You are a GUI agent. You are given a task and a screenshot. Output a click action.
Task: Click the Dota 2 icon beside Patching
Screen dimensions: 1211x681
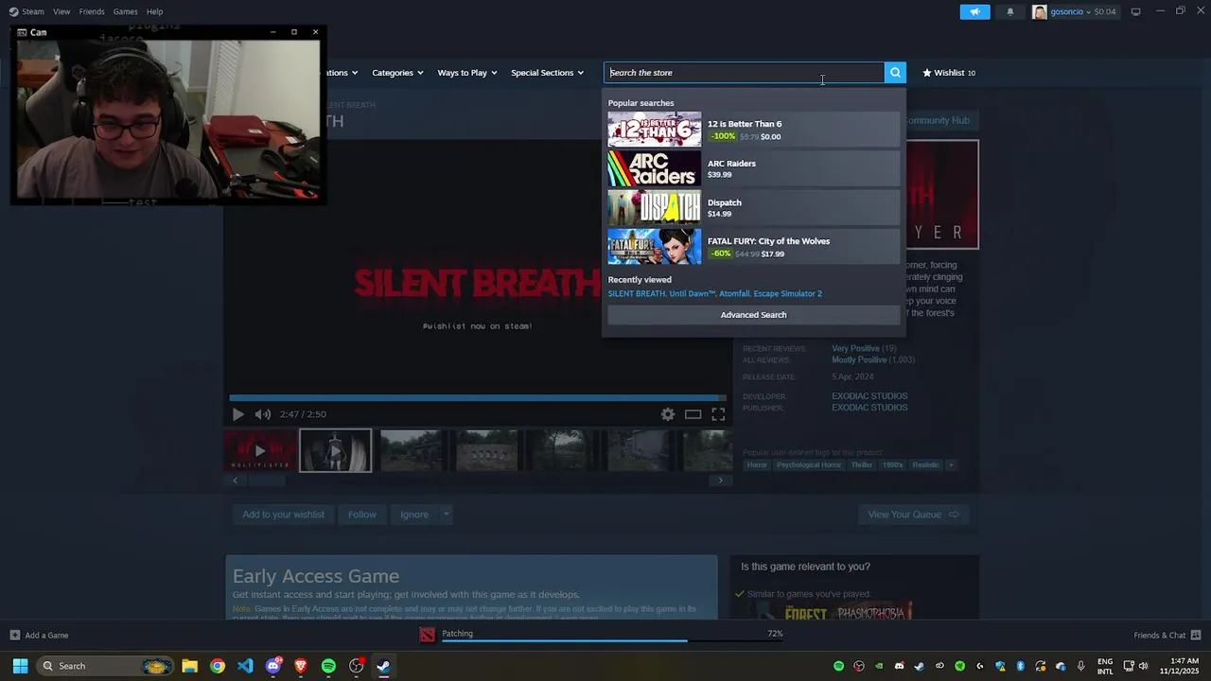click(428, 635)
